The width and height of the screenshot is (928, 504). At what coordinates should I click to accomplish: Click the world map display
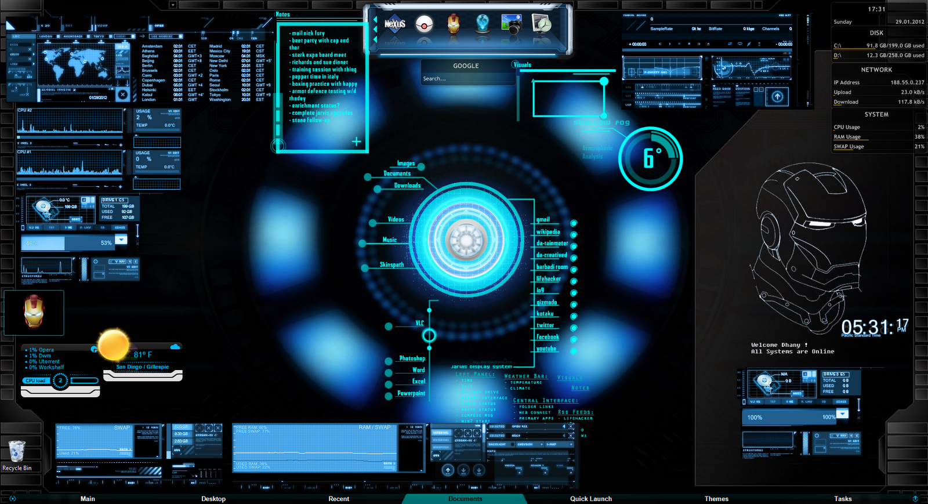(x=75, y=64)
